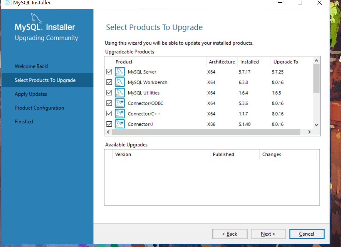The height and width of the screenshot is (247, 341).
Task: Click the Back button
Action: coord(230,234)
